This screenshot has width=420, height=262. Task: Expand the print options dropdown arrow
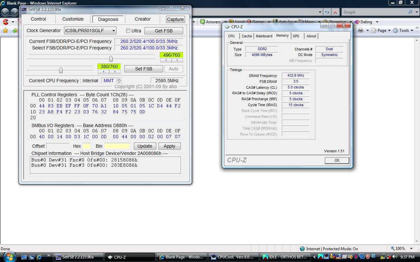point(367,30)
